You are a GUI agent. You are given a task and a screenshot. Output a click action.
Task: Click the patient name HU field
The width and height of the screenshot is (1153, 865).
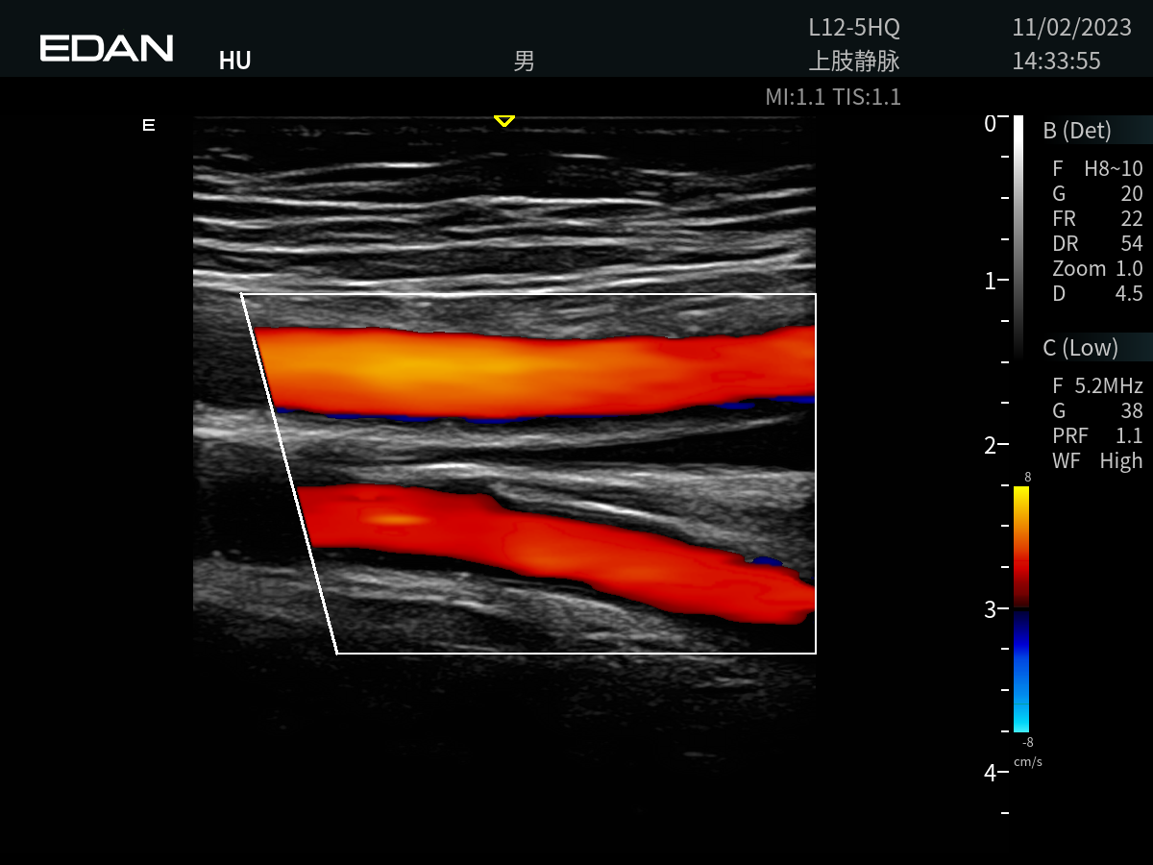pos(234,62)
